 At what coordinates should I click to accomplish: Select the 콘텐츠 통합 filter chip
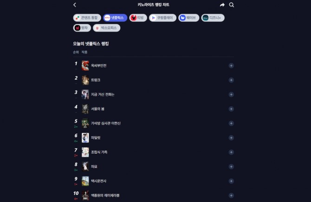pos(87,18)
